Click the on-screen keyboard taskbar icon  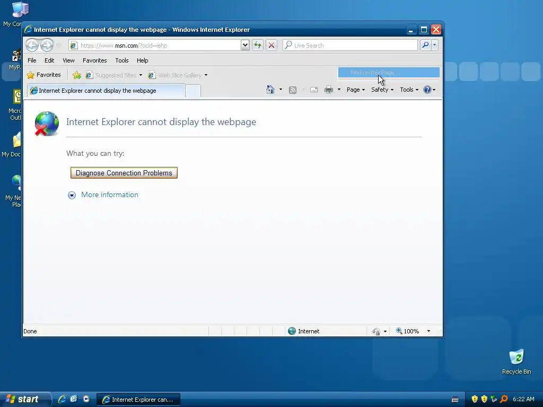pyautogui.click(x=455, y=400)
